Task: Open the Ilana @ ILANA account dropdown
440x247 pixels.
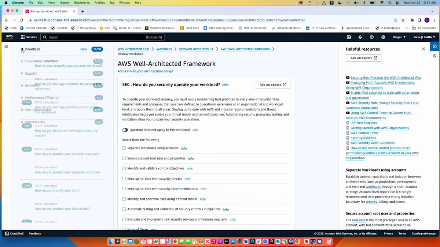Action: tap(424, 37)
